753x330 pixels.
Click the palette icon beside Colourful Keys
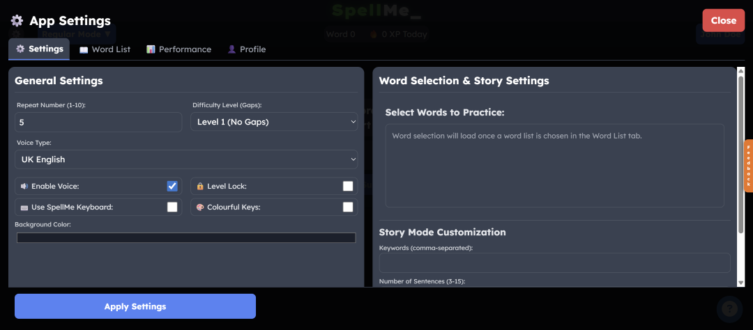[x=200, y=207]
